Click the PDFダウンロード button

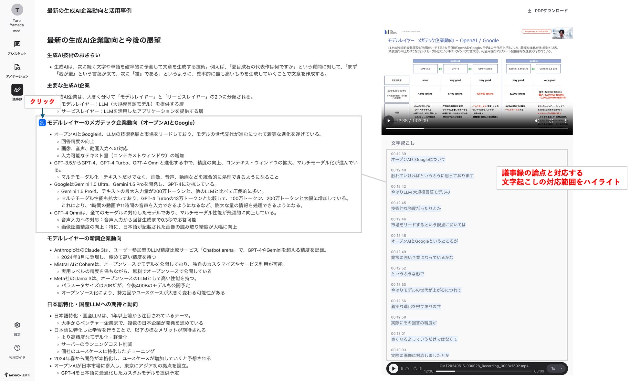(x=548, y=11)
